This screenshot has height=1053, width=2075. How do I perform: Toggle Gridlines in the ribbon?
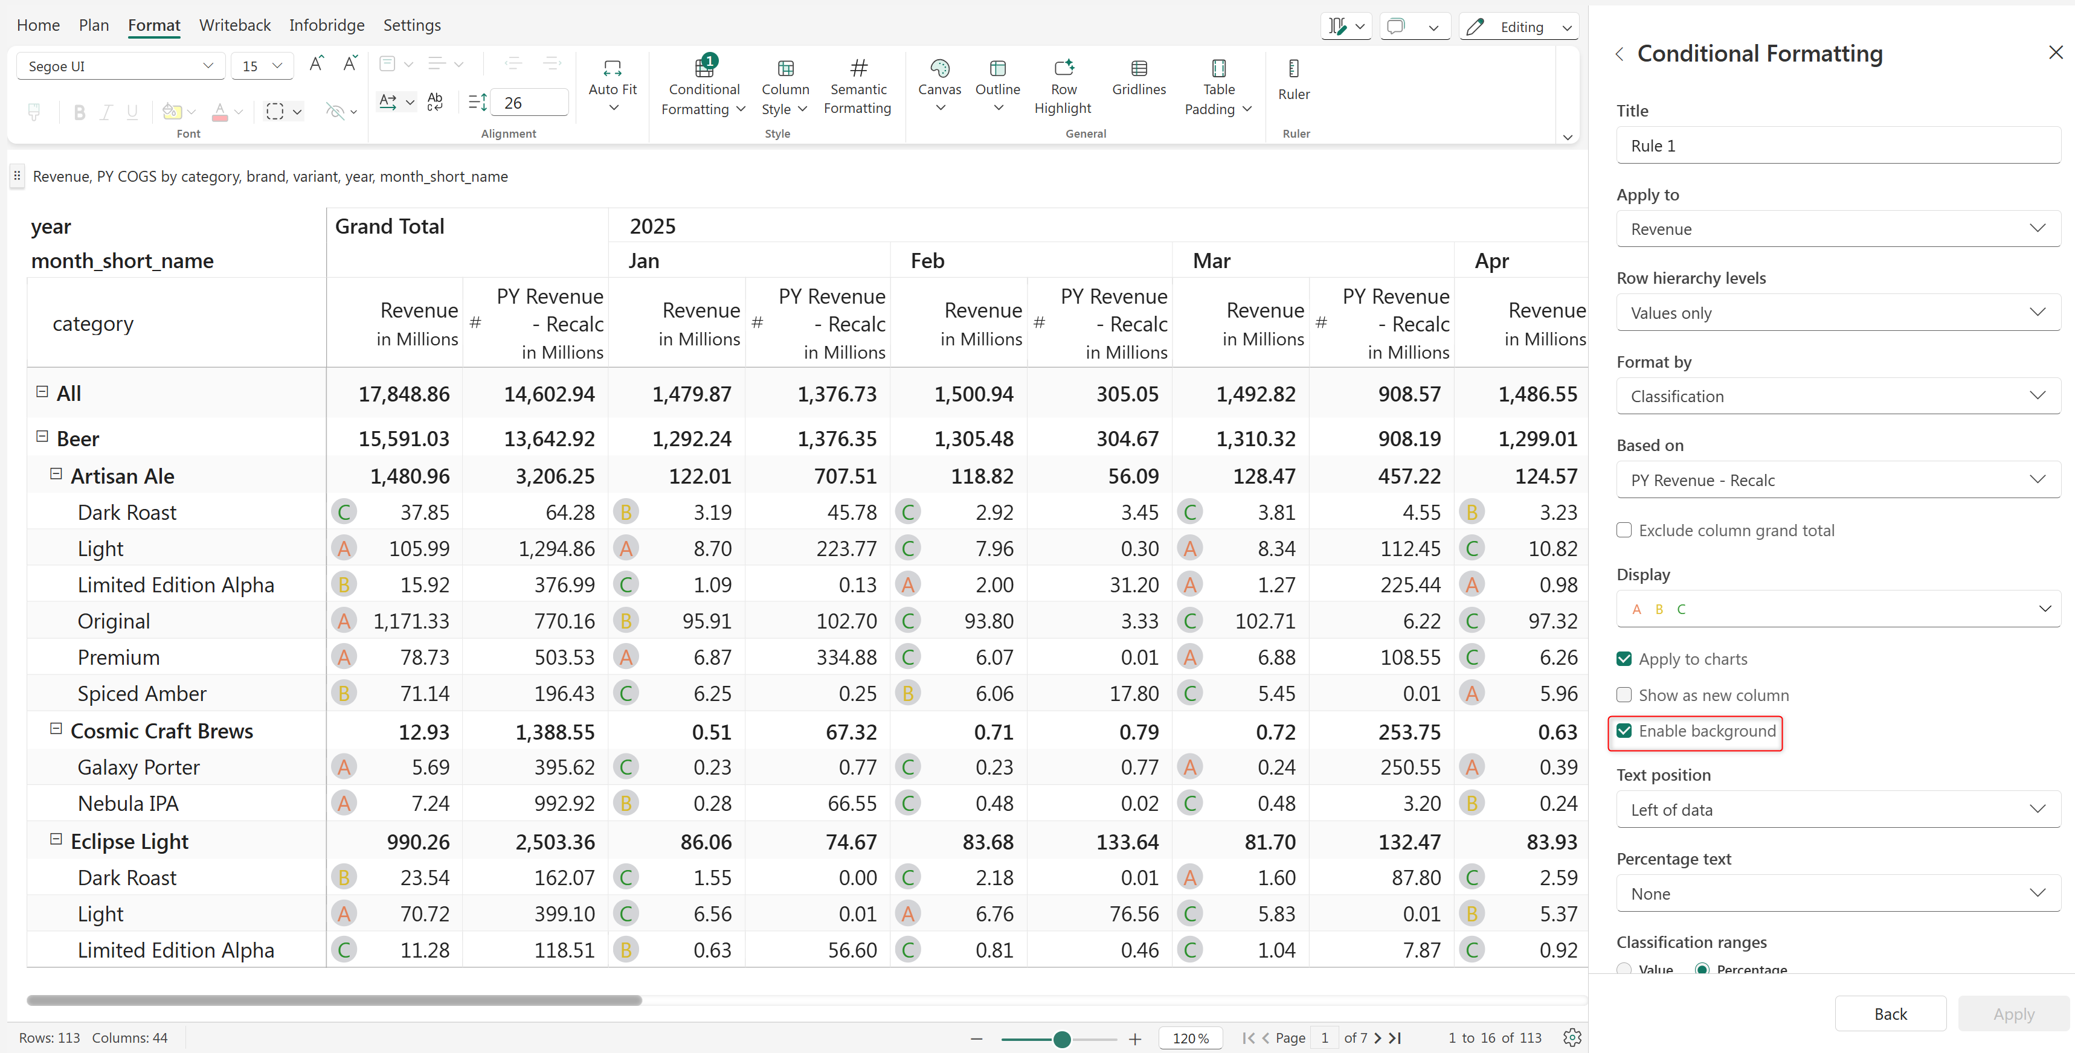(1138, 68)
